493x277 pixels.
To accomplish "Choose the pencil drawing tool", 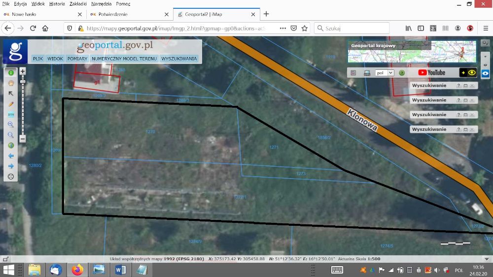I will tap(11, 104).
